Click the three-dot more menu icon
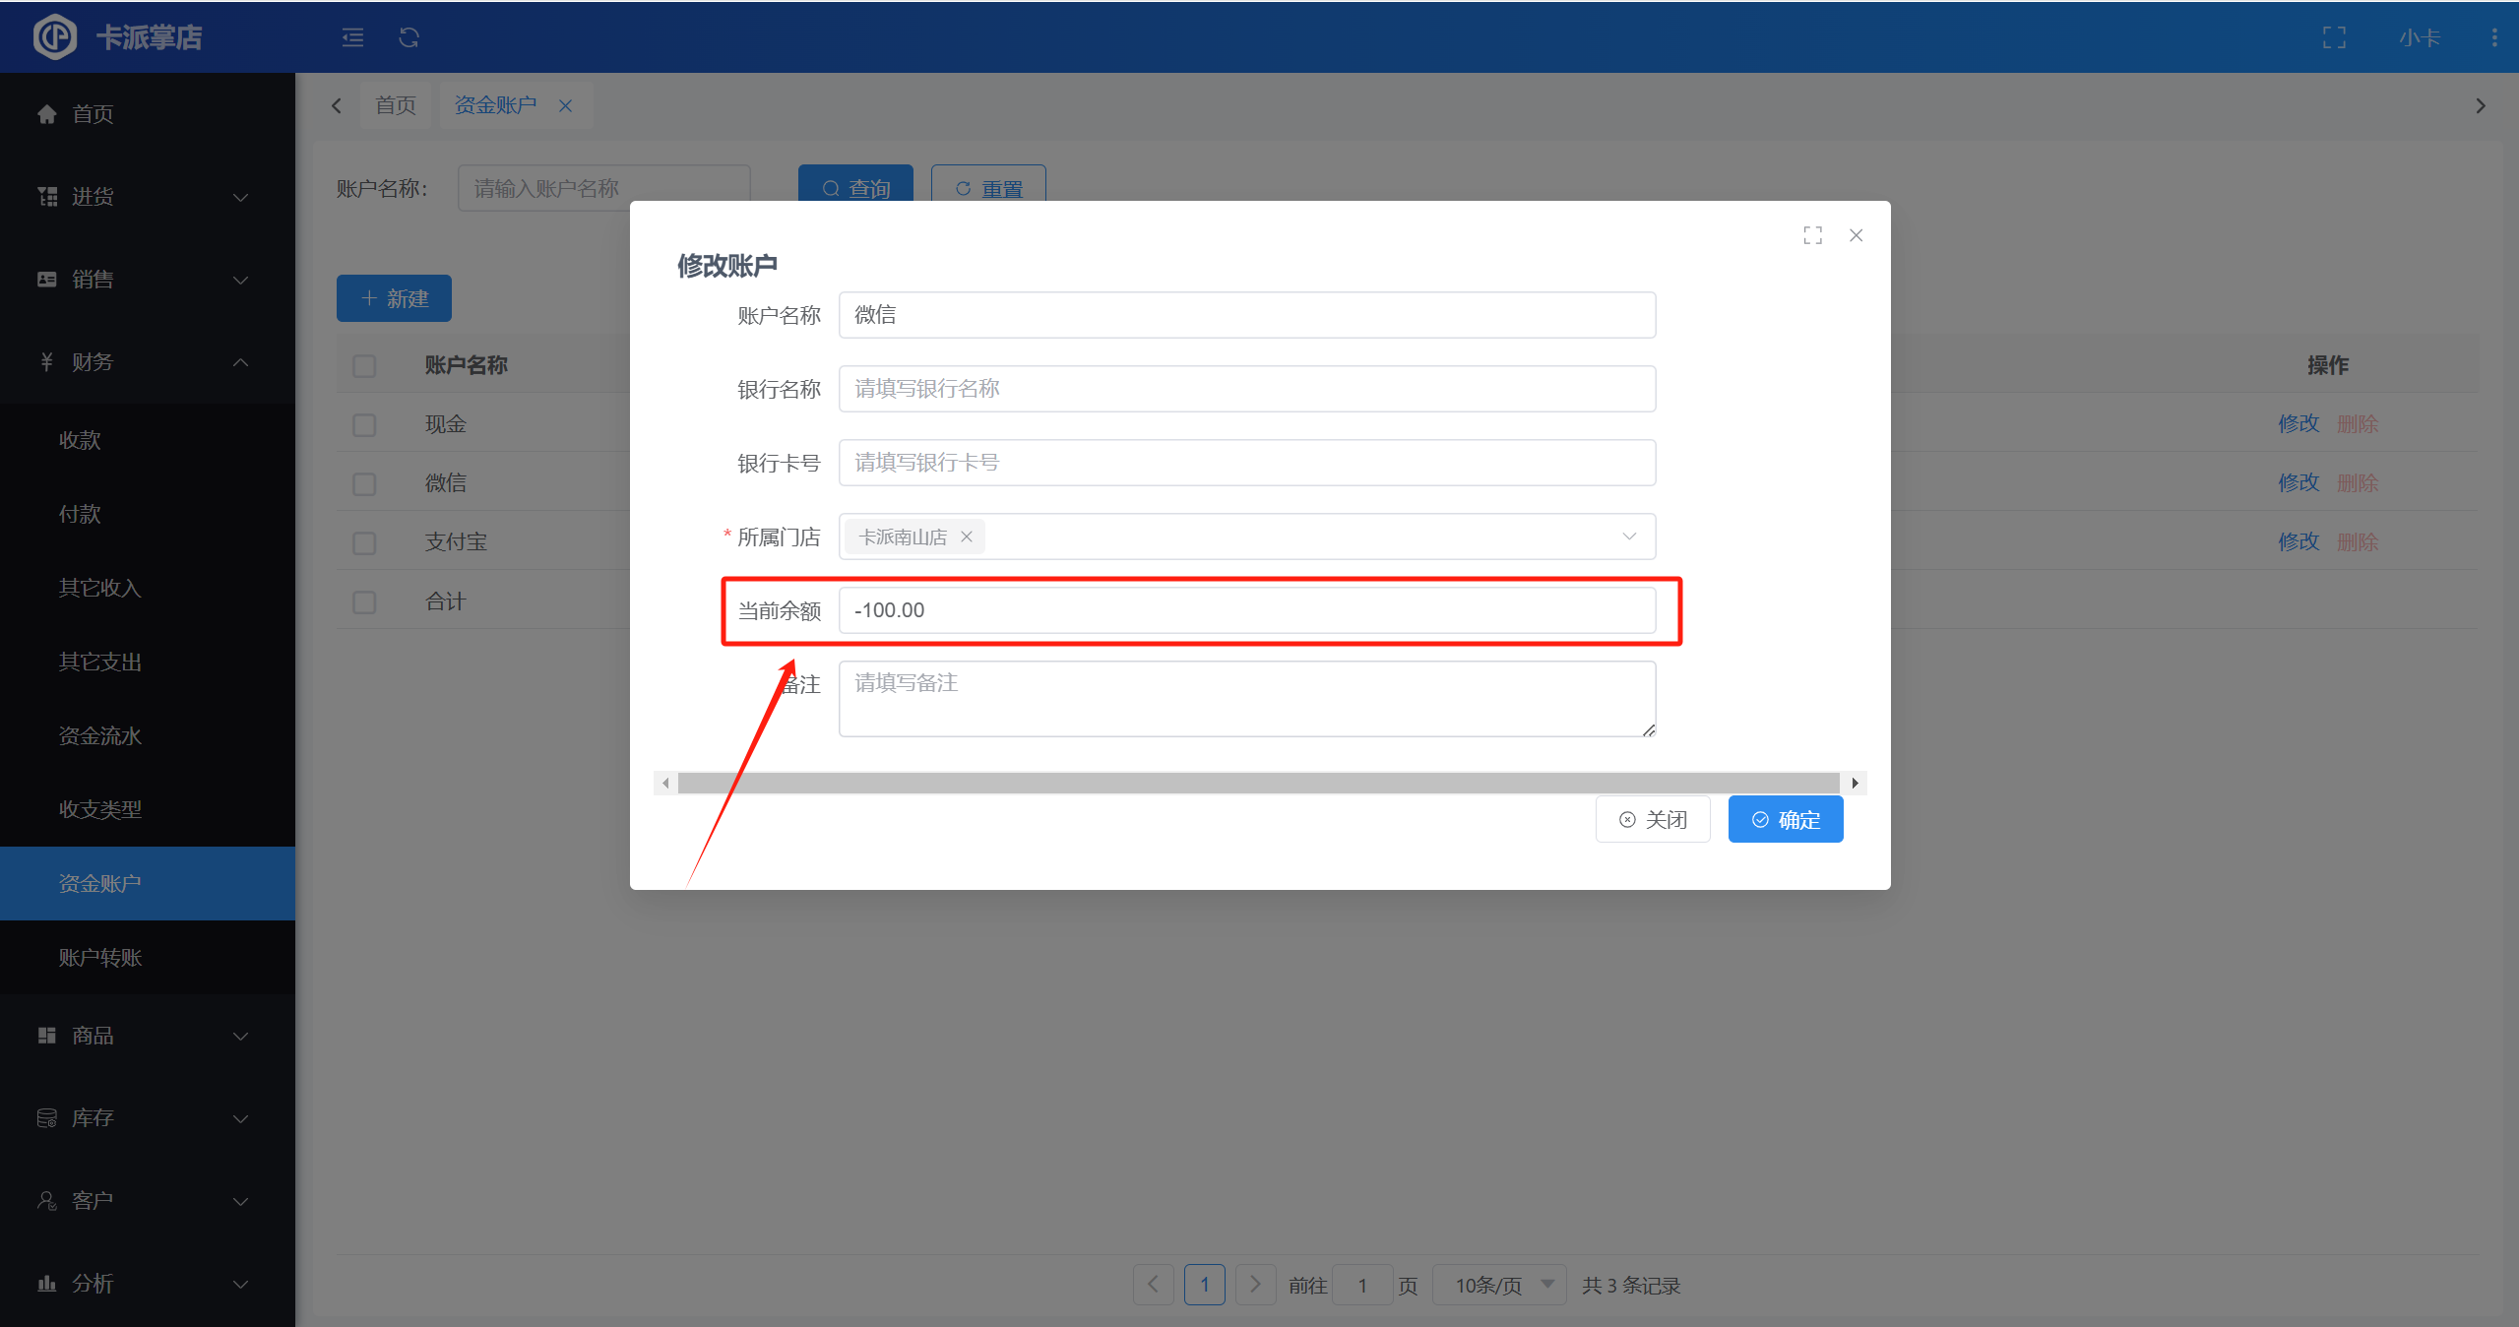This screenshot has height=1327, width=2519. [x=2493, y=37]
